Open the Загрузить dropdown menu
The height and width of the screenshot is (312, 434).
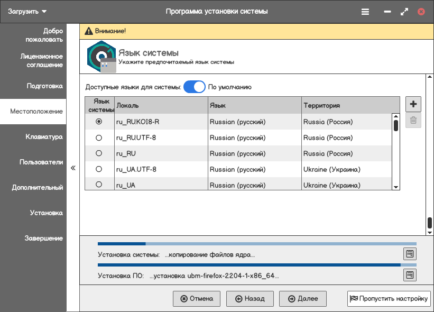coord(27,11)
